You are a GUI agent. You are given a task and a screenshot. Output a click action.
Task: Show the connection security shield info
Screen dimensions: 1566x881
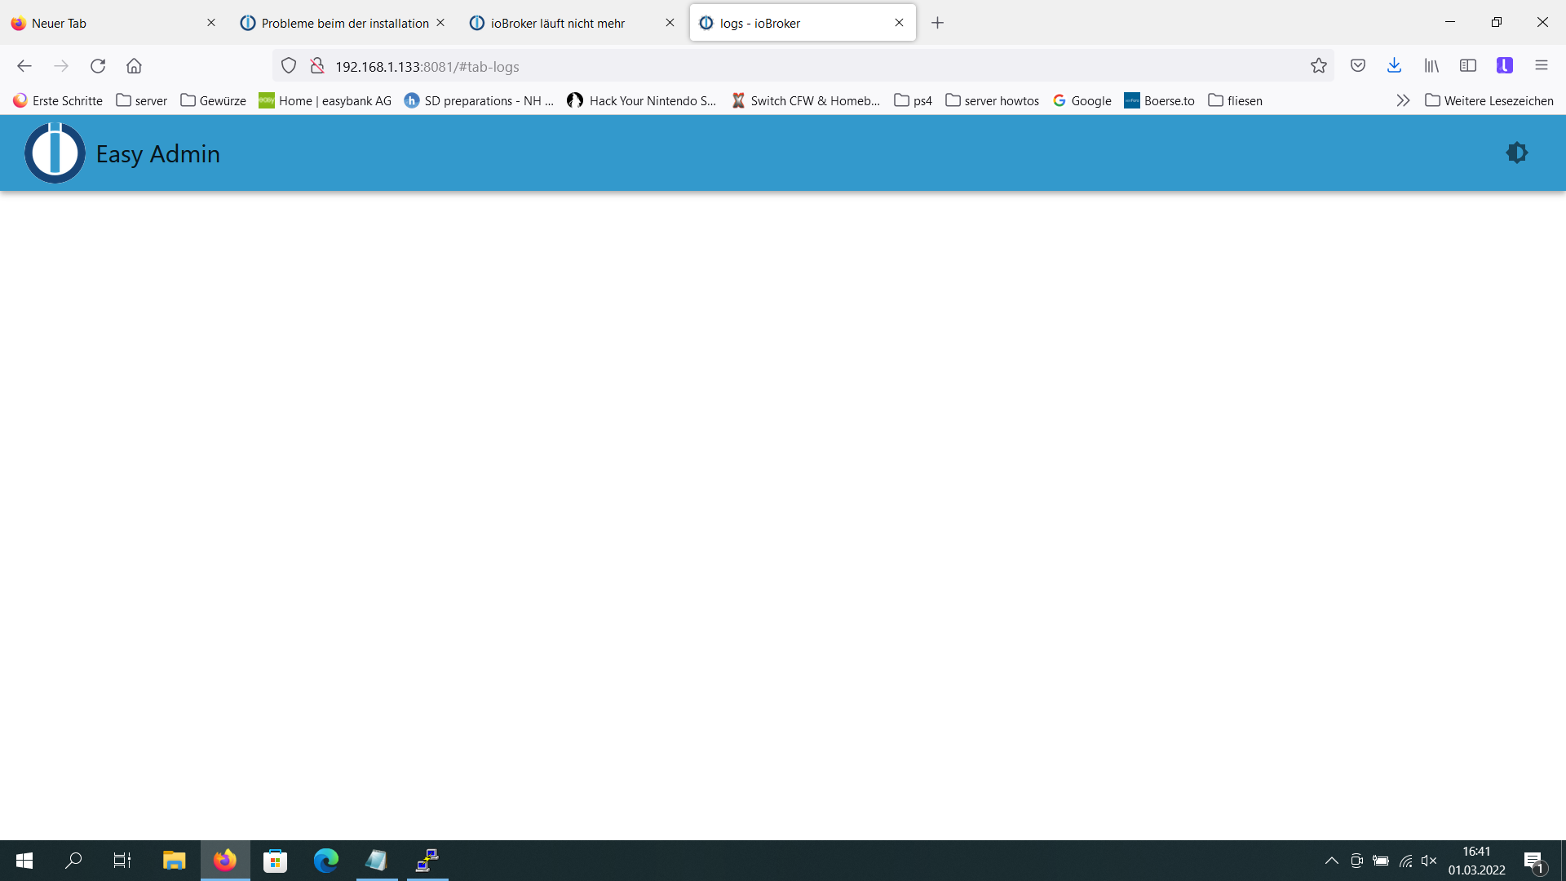pos(289,66)
